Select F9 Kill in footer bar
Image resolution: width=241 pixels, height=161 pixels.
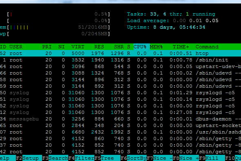(x=212, y=158)
